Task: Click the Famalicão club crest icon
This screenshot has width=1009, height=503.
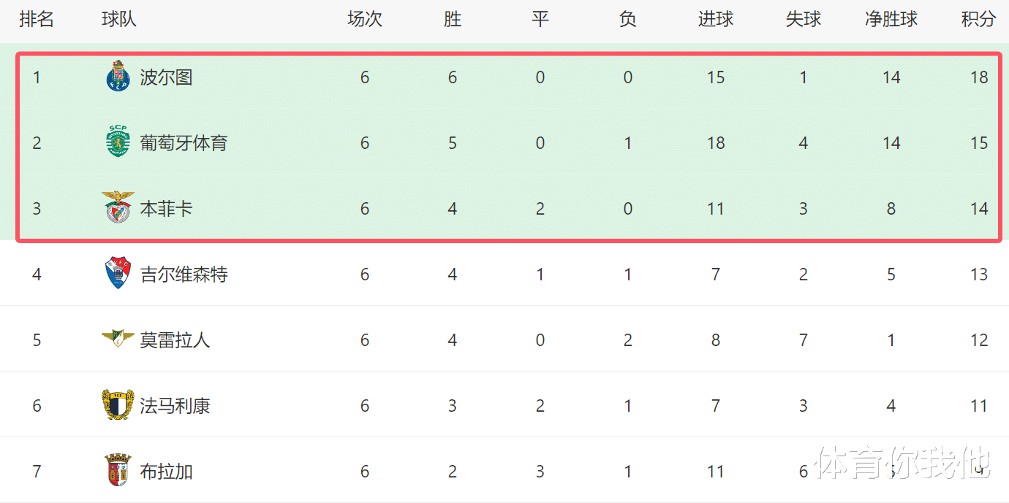Action: pyautogui.click(x=118, y=405)
